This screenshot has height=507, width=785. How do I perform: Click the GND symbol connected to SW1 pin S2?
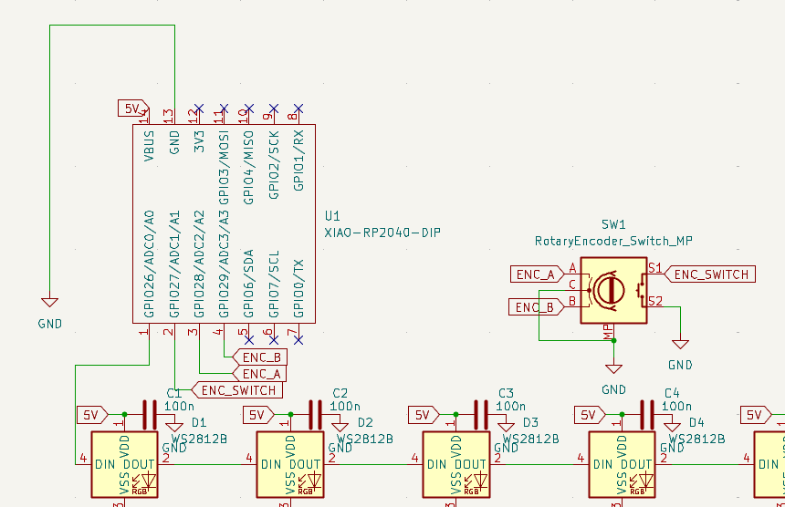(x=680, y=344)
